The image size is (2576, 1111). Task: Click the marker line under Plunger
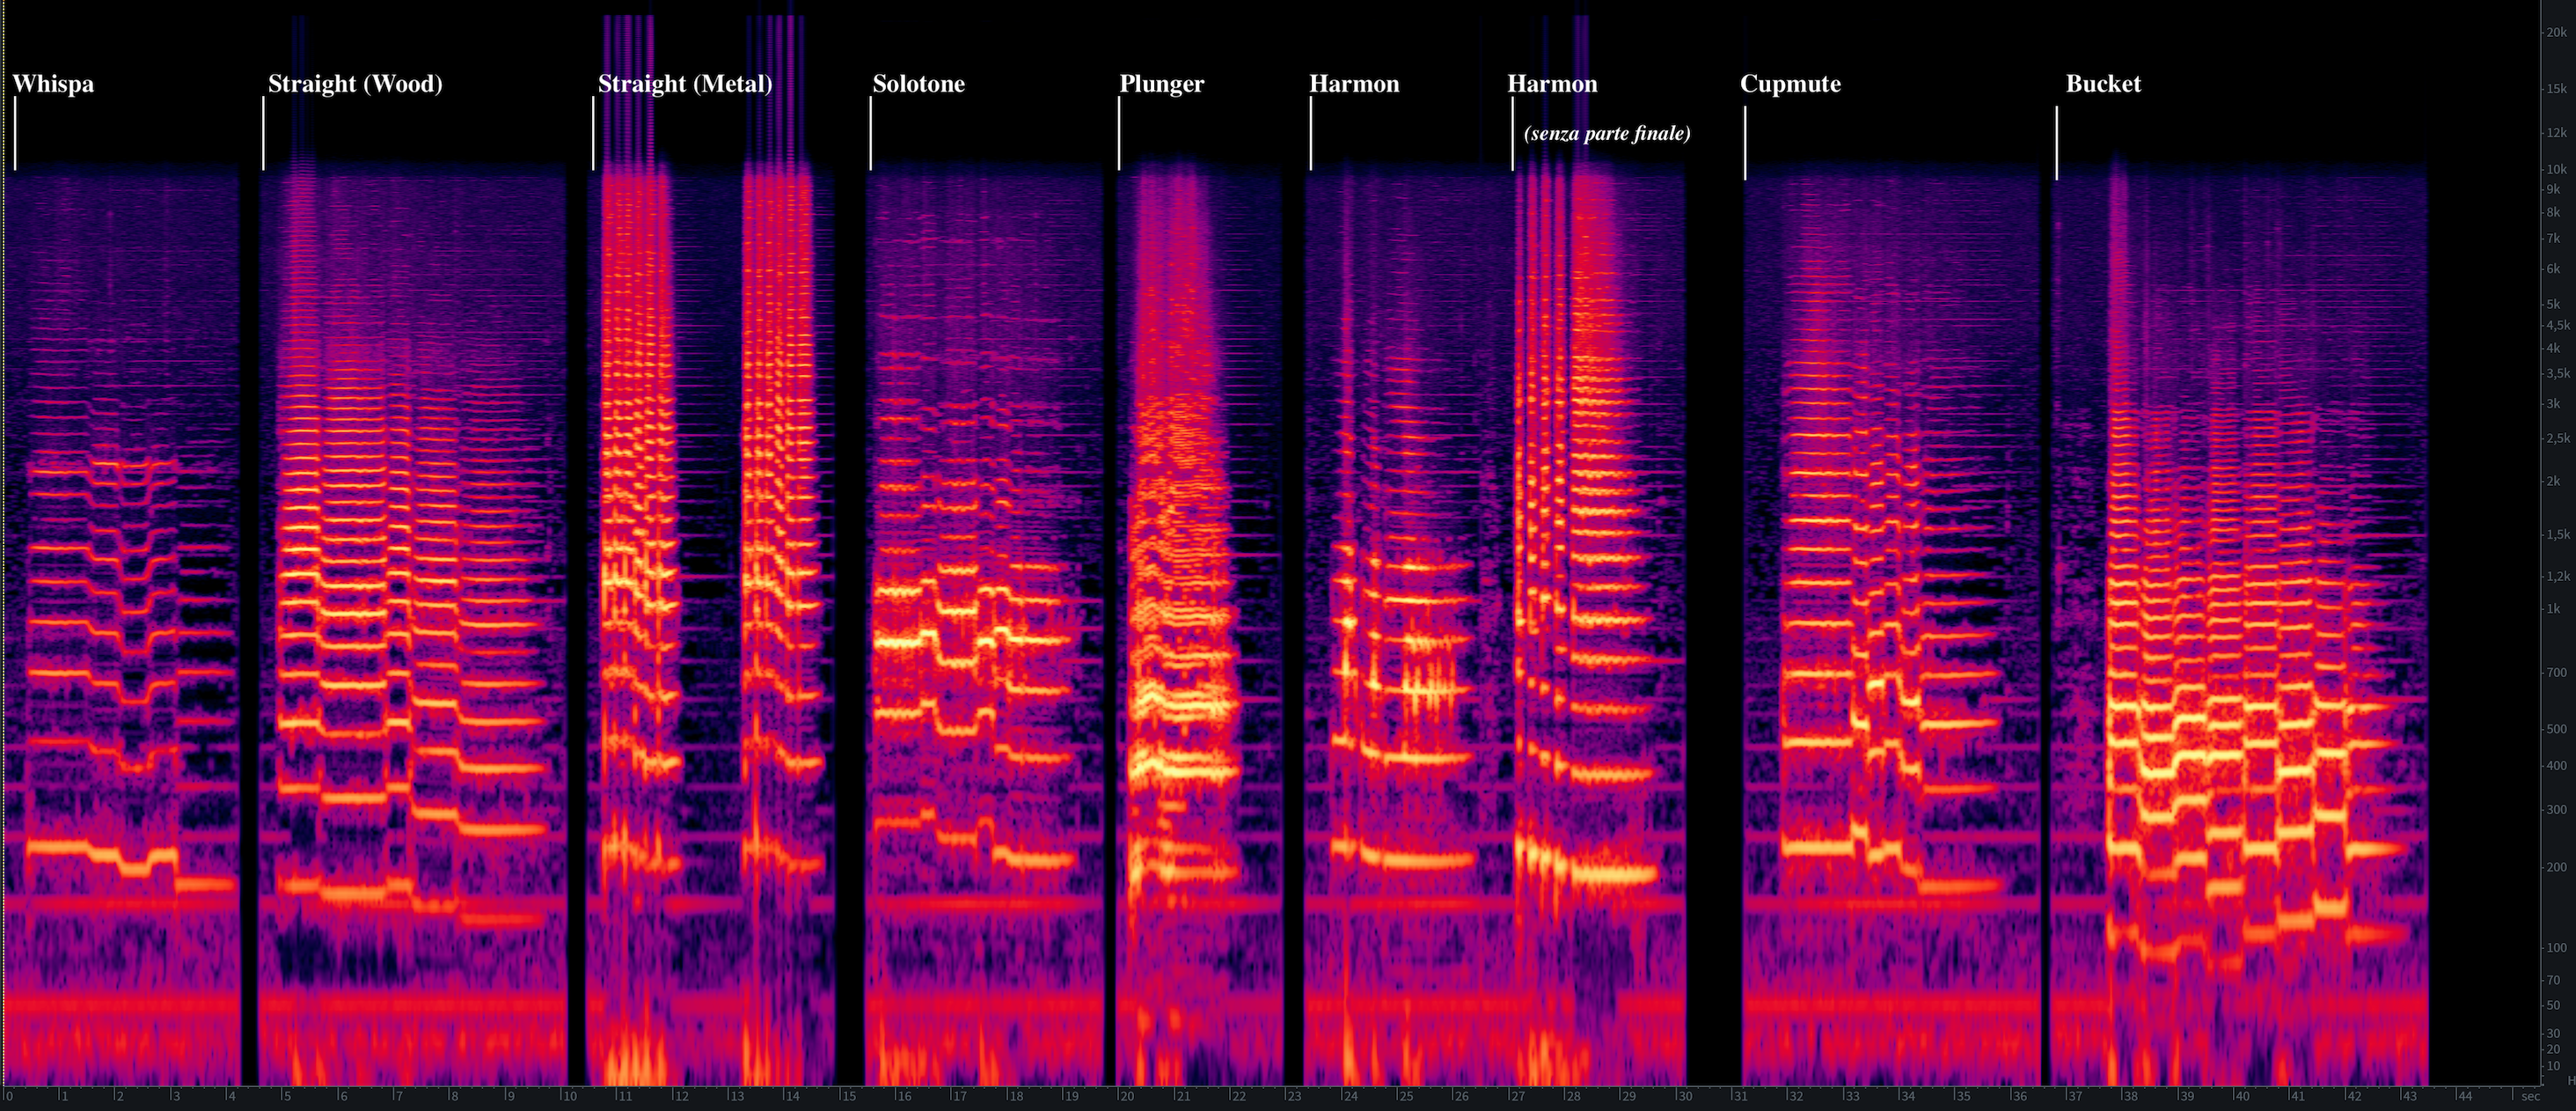coord(1119,134)
